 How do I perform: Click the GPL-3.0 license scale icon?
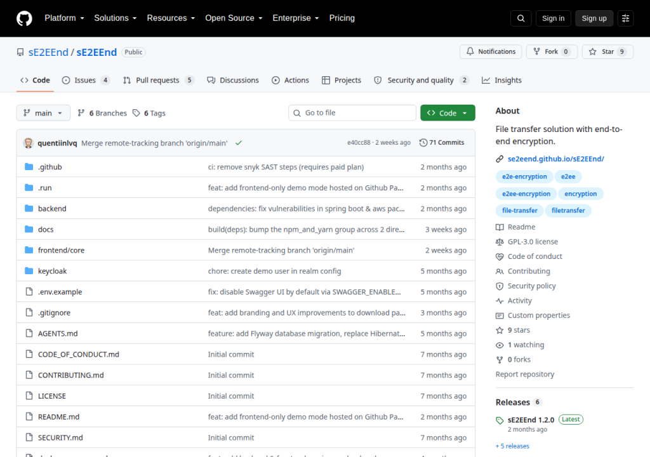click(500, 242)
